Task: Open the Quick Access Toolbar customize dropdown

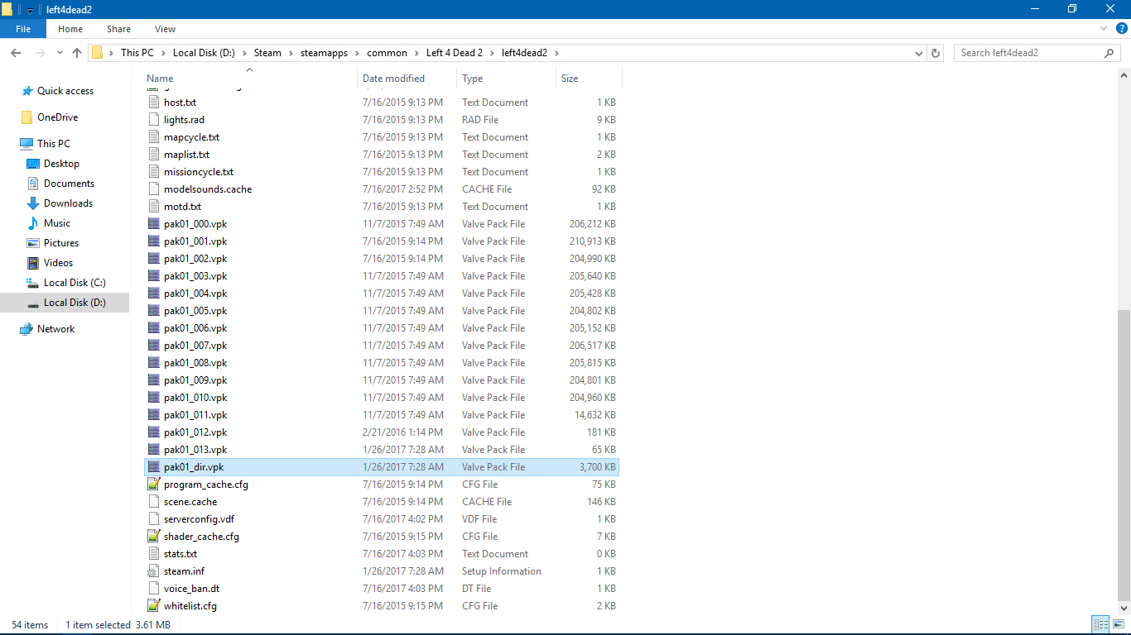Action: [x=31, y=9]
